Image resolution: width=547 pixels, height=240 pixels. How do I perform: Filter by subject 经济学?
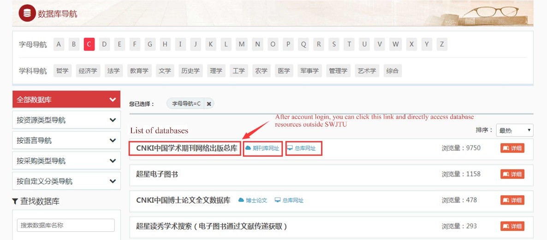(x=88, y=71)
